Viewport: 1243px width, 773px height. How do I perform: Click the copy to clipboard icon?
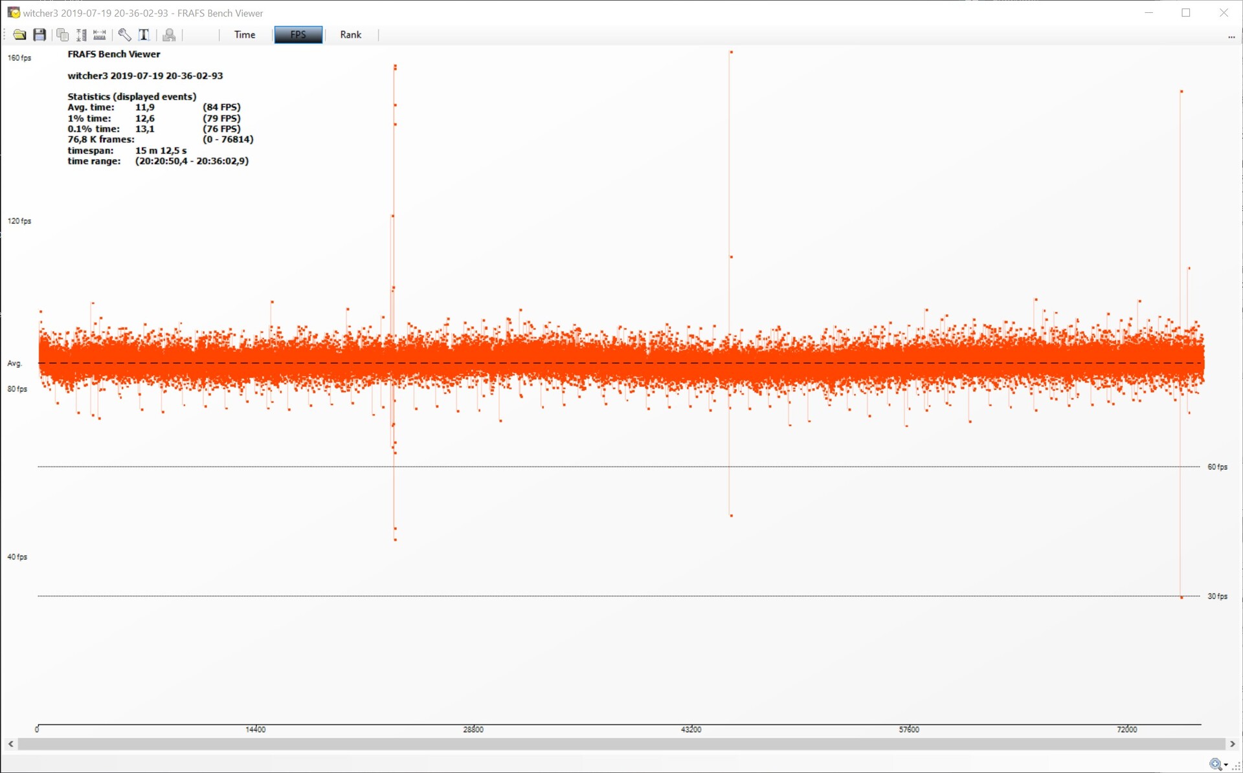[62, 35]
